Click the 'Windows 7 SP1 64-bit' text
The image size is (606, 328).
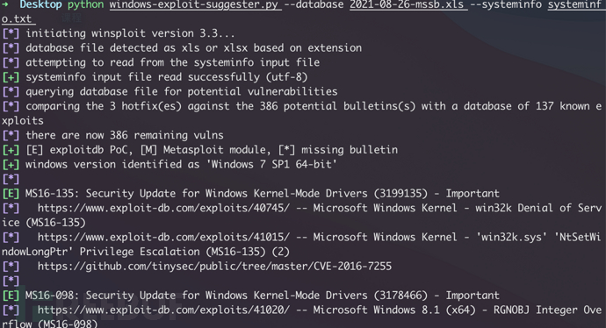point(272,164)
